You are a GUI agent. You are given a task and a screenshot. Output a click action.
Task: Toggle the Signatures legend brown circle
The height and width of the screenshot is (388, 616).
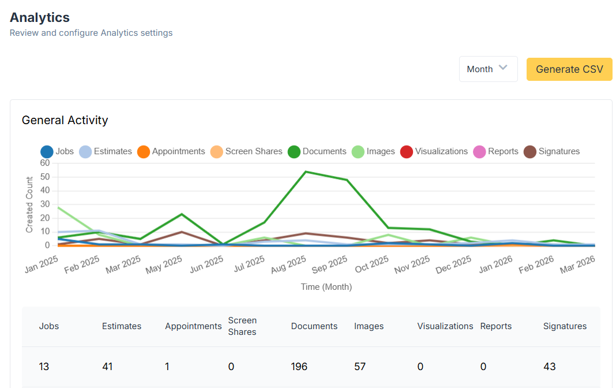pyautogui.click(x=530, y=152)
